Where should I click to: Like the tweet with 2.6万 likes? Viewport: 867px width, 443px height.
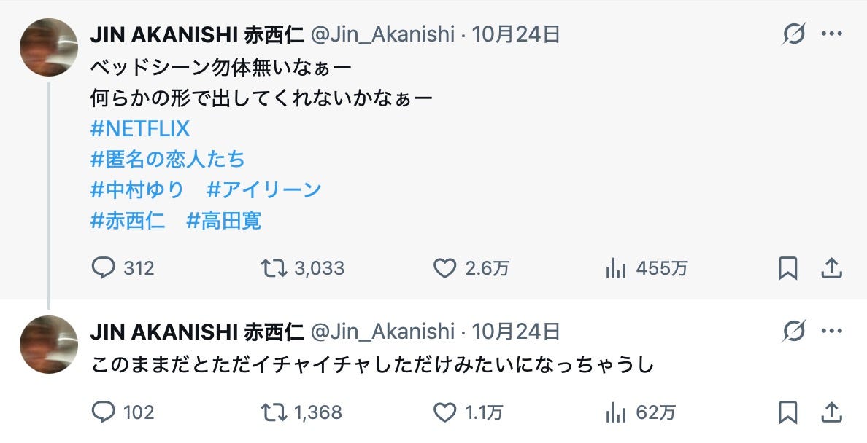[445, 269]
